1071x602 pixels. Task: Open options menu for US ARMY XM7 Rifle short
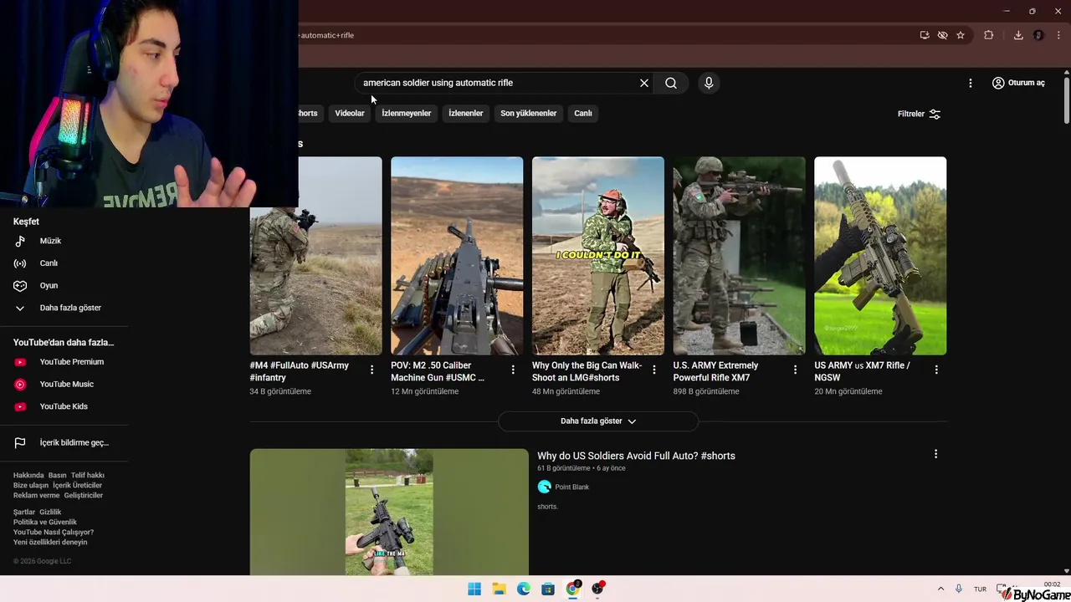tap(936, 370)
